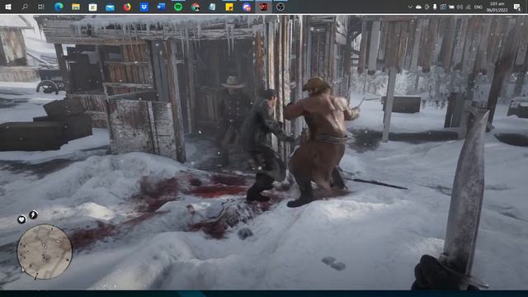
Task: Open network signal tray icon
Action: pos(468,7)
